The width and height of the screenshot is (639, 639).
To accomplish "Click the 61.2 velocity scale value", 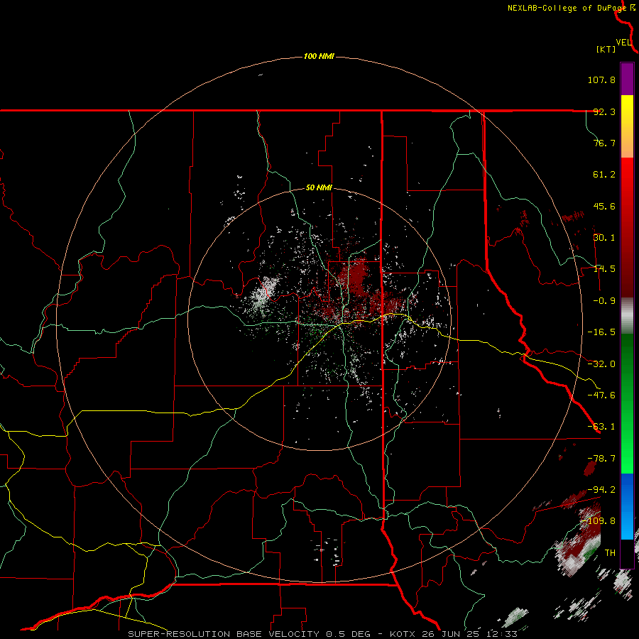I will pyautogui.click(x=604, y=175).
